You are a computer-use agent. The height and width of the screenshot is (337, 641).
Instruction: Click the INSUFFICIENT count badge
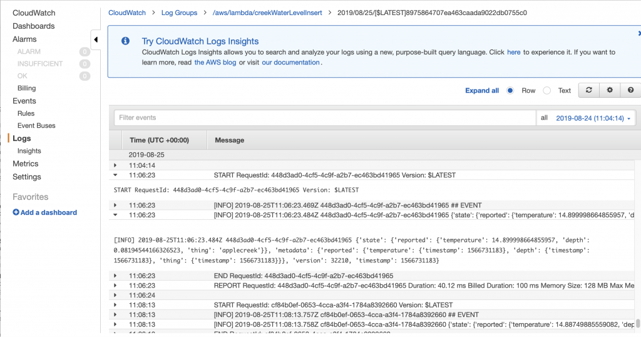pos(85,64)
